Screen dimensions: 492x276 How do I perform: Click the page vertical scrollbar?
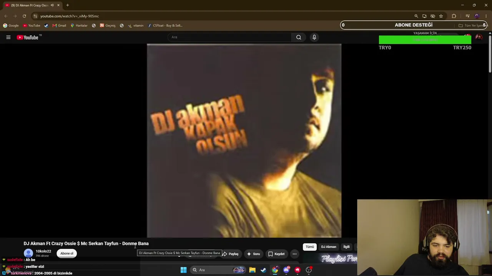(x=490, y=54)
